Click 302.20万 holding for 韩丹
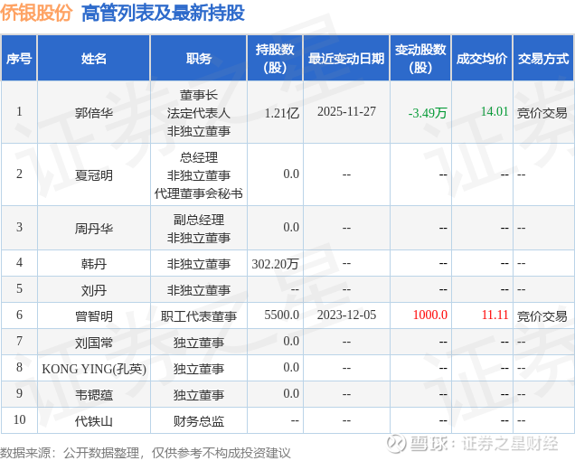 click(275, 263)
